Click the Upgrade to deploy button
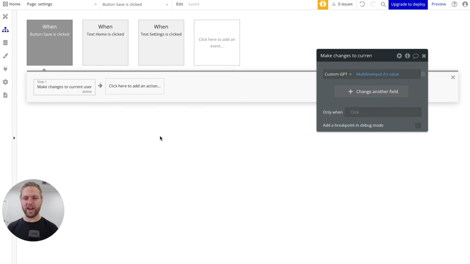 tap(408, 4)
